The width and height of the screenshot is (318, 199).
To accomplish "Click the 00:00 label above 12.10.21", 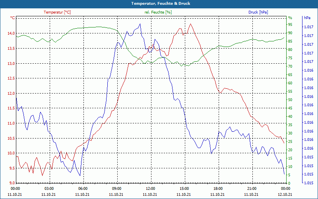I will click(286, 188).
